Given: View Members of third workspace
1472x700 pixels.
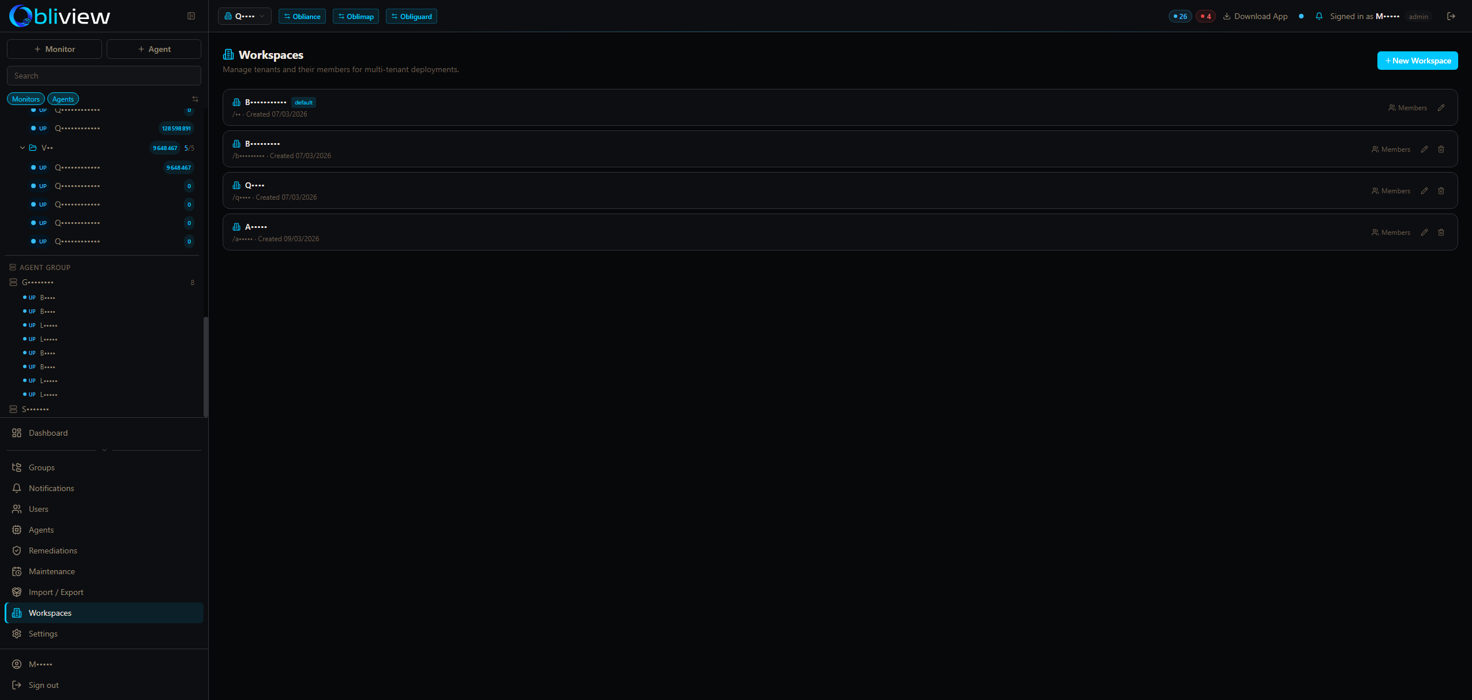Looking at the screenshot, I should pos(1391,191).
